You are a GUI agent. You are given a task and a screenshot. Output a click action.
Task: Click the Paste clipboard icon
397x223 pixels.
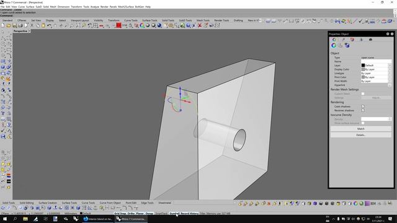coord(43,25)
